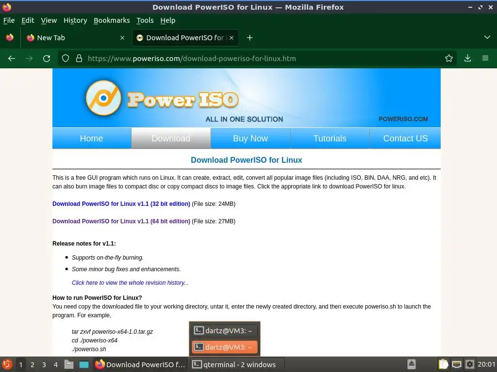Open the View menu
497x372 pixels.
tap(49, 20)
